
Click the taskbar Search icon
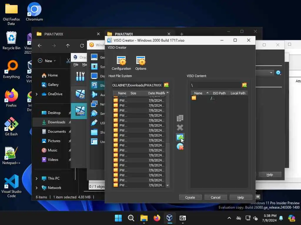pyautogui.click(x=131, y=218)
